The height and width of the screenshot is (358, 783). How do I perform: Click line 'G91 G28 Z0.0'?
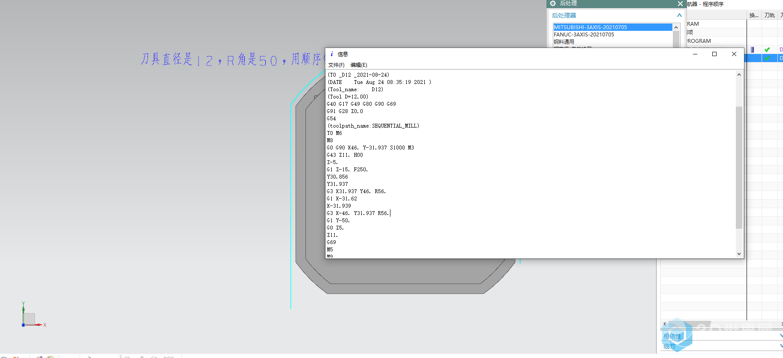pyautogui.click(x=345, y=111)
